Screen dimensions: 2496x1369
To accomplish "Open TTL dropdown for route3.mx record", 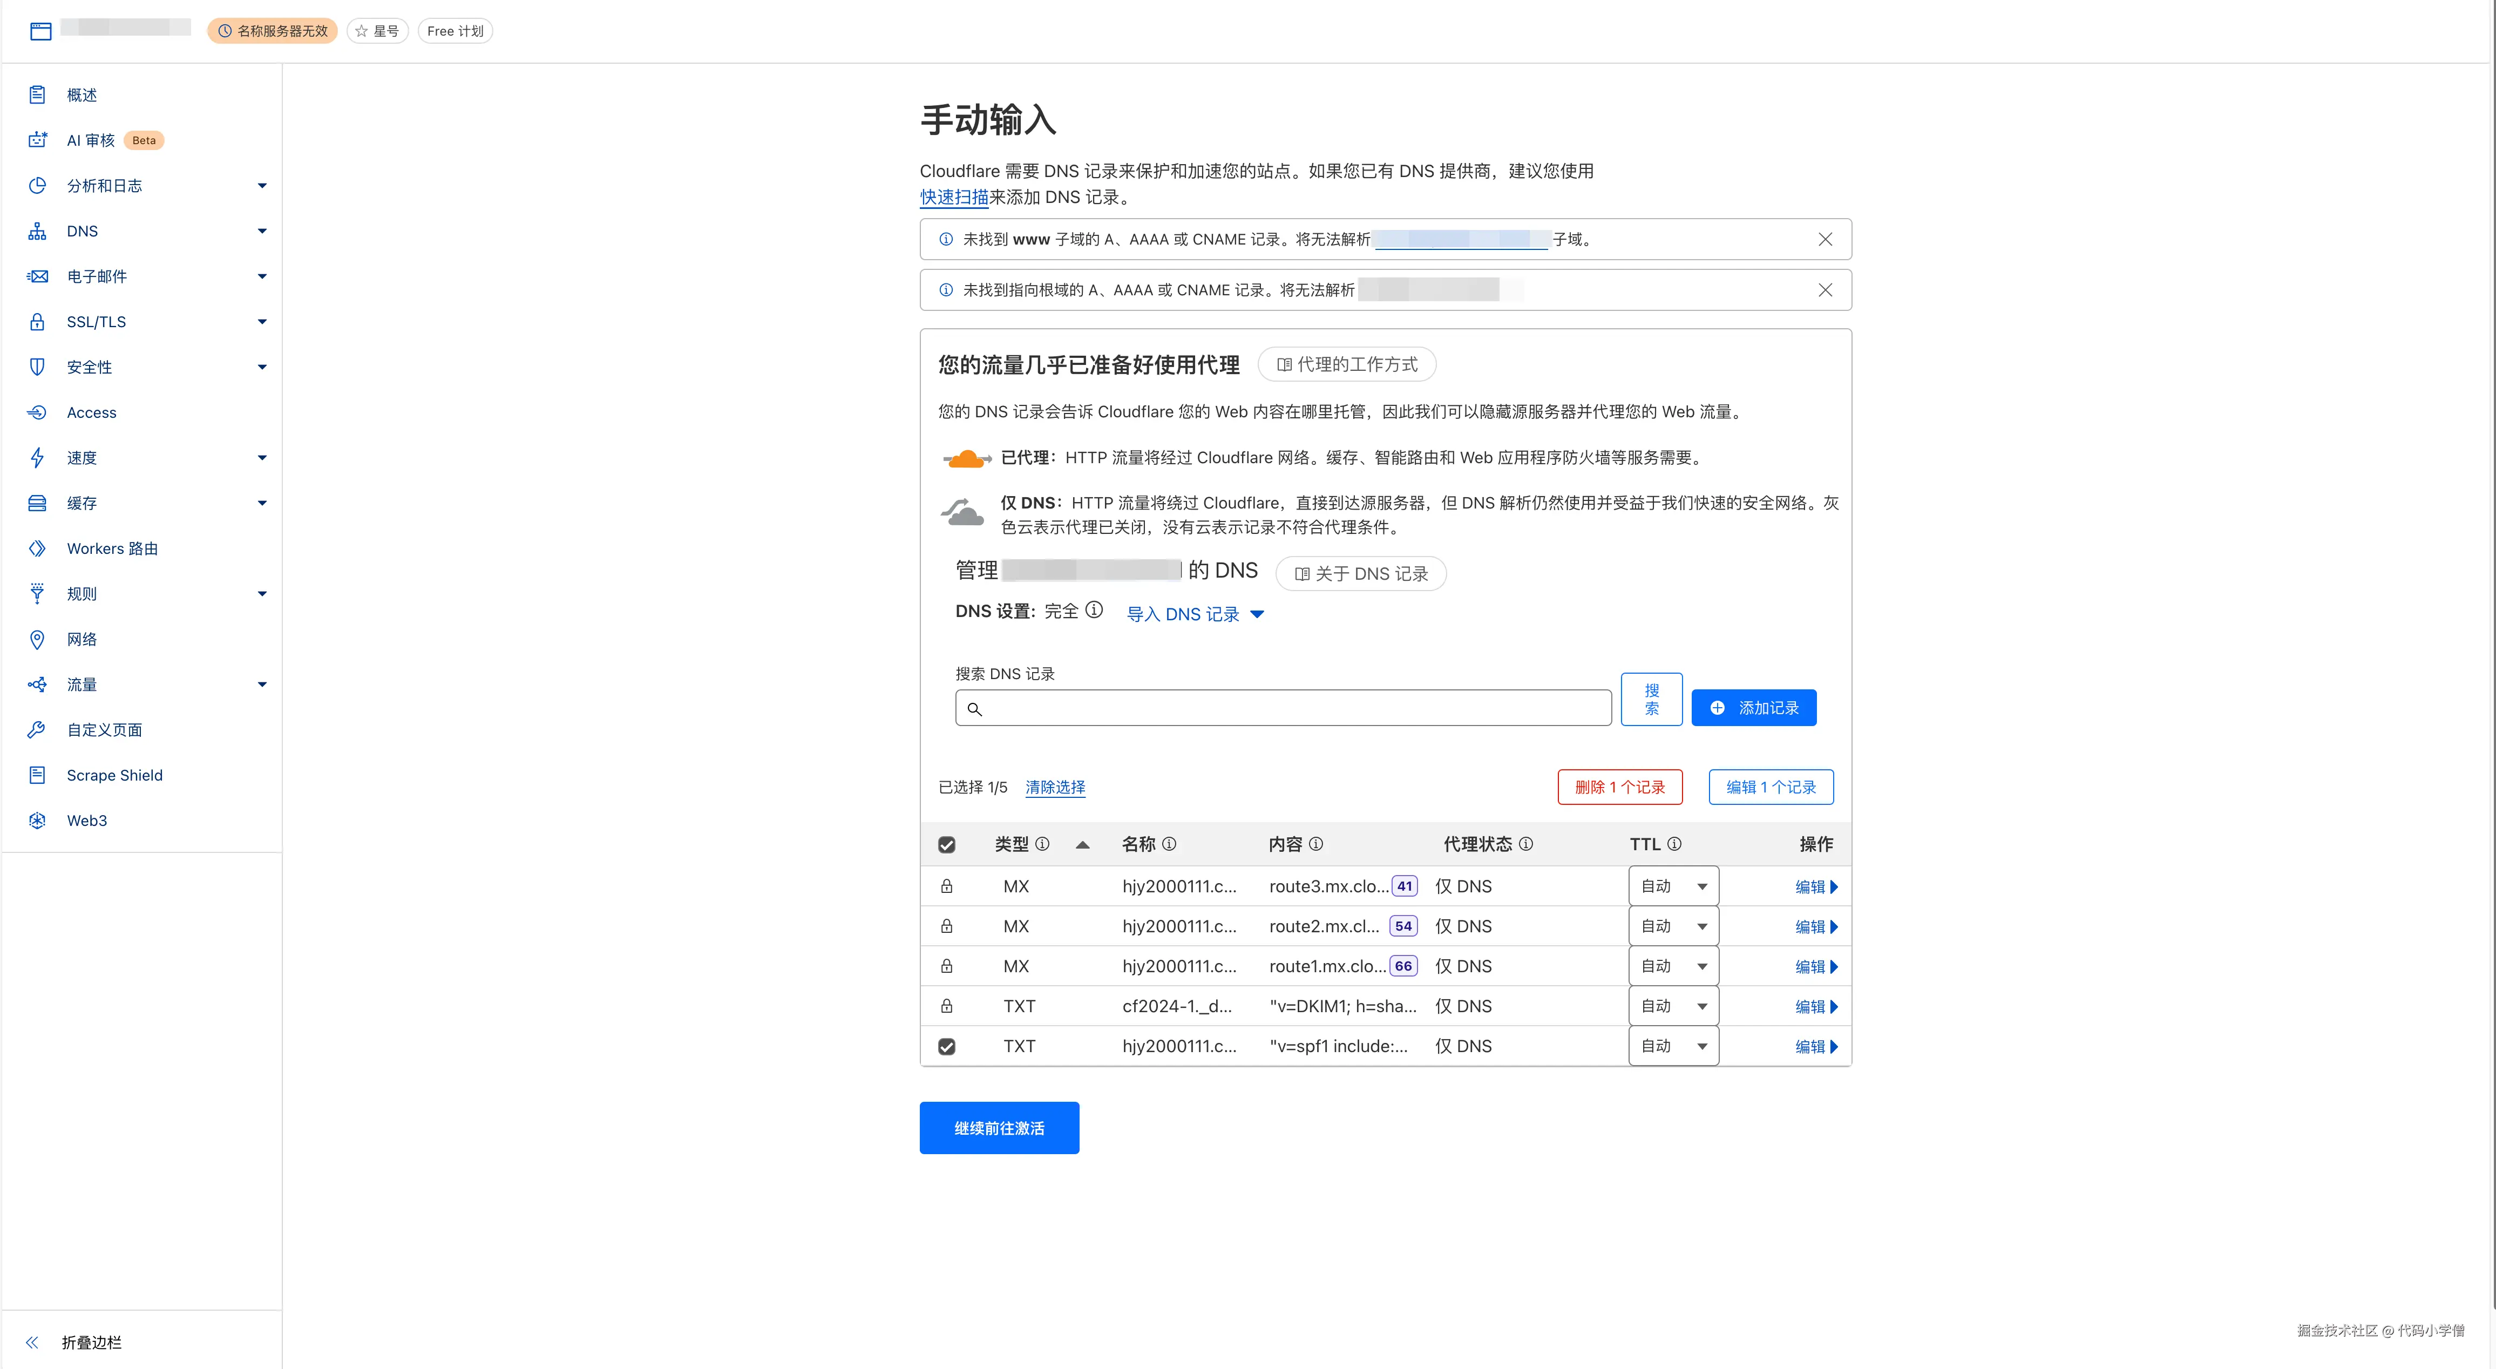I will (1673, 886).
